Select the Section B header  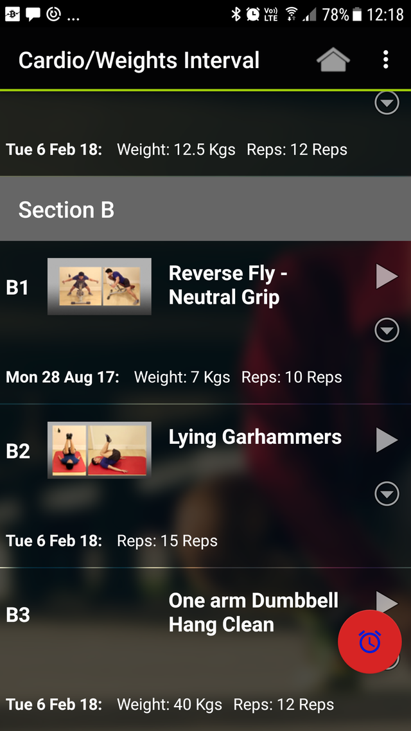[205, 209]
